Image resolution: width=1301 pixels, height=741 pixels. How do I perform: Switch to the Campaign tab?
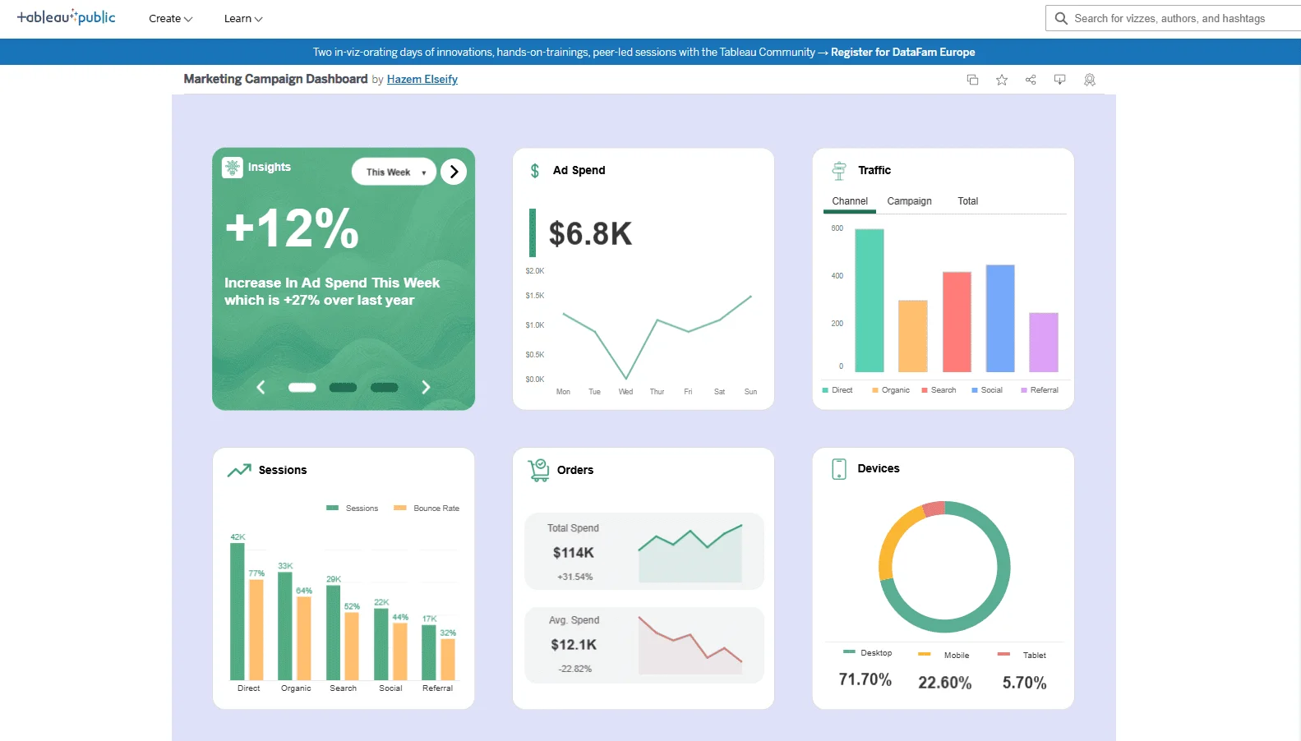(x=909, y=201)
